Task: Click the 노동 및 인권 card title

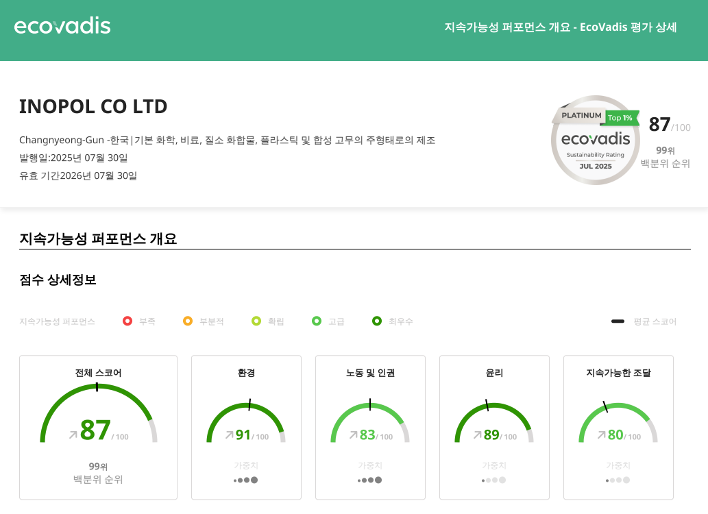Action: tap(370, 373)
